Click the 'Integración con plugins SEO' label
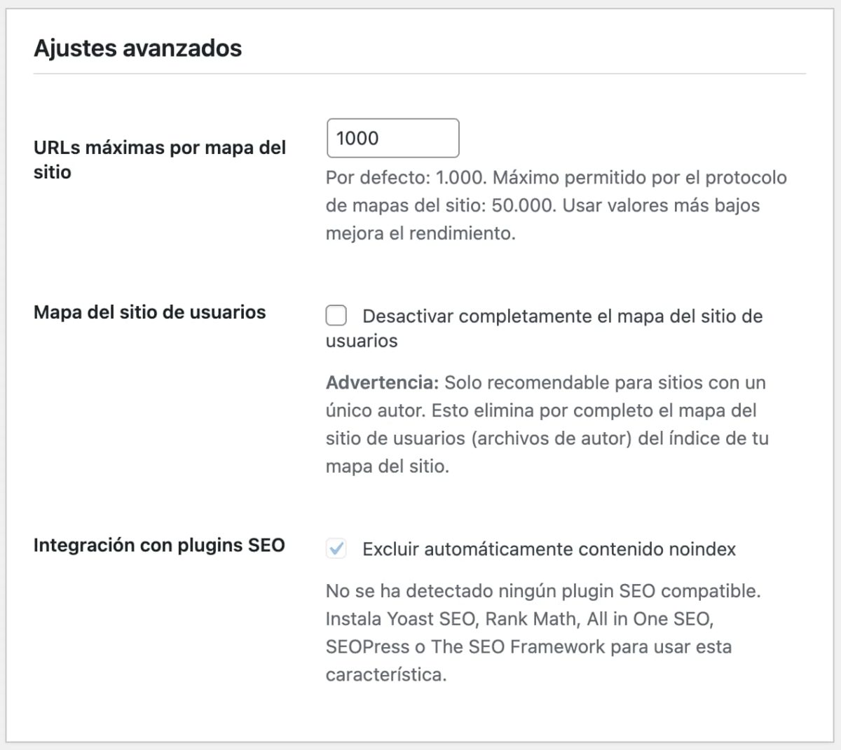 159,545
